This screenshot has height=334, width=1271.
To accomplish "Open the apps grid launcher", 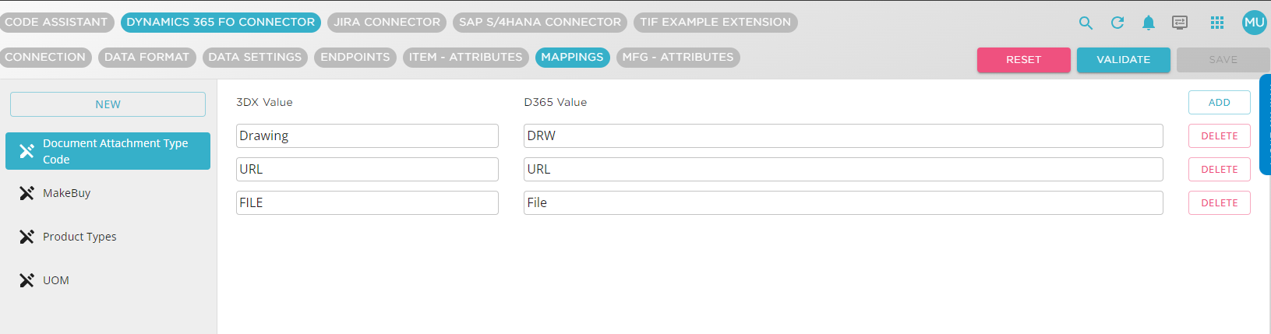I will click(x=1217, y=23).
